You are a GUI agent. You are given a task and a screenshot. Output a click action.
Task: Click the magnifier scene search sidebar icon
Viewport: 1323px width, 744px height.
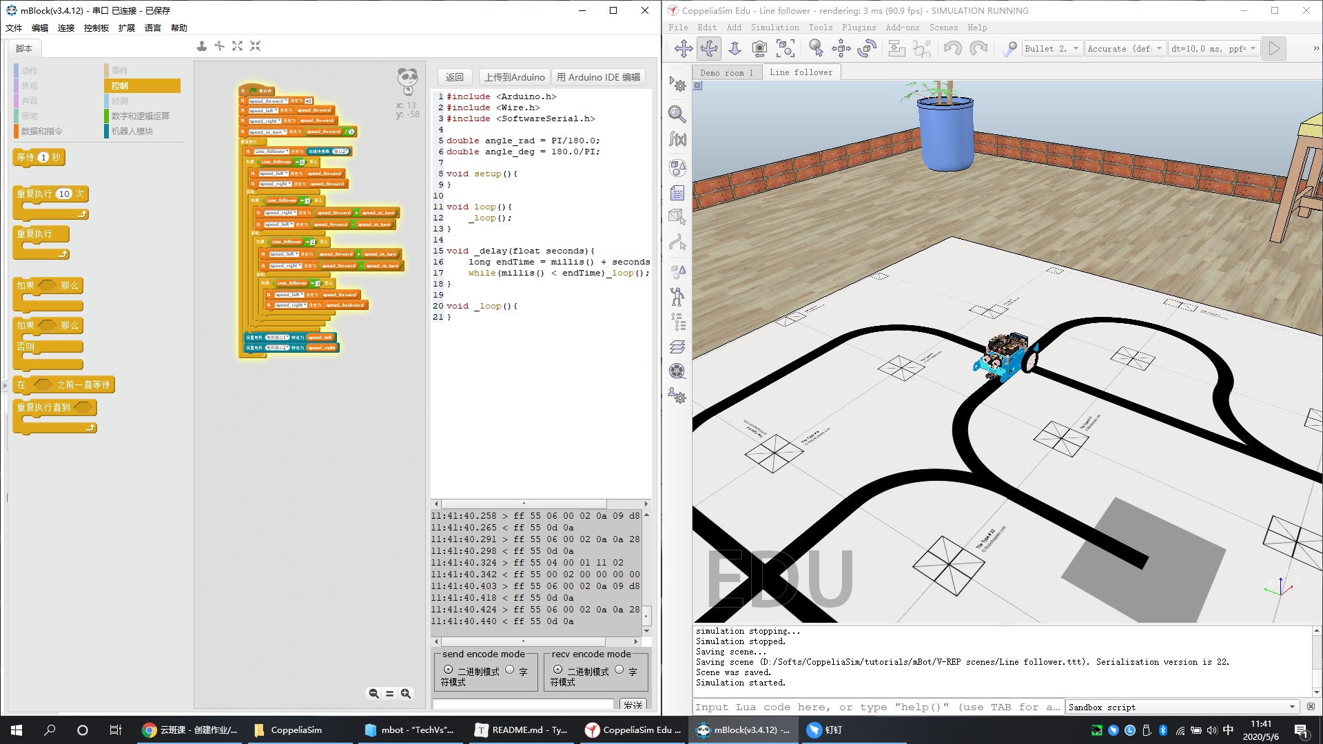(677, 114)
